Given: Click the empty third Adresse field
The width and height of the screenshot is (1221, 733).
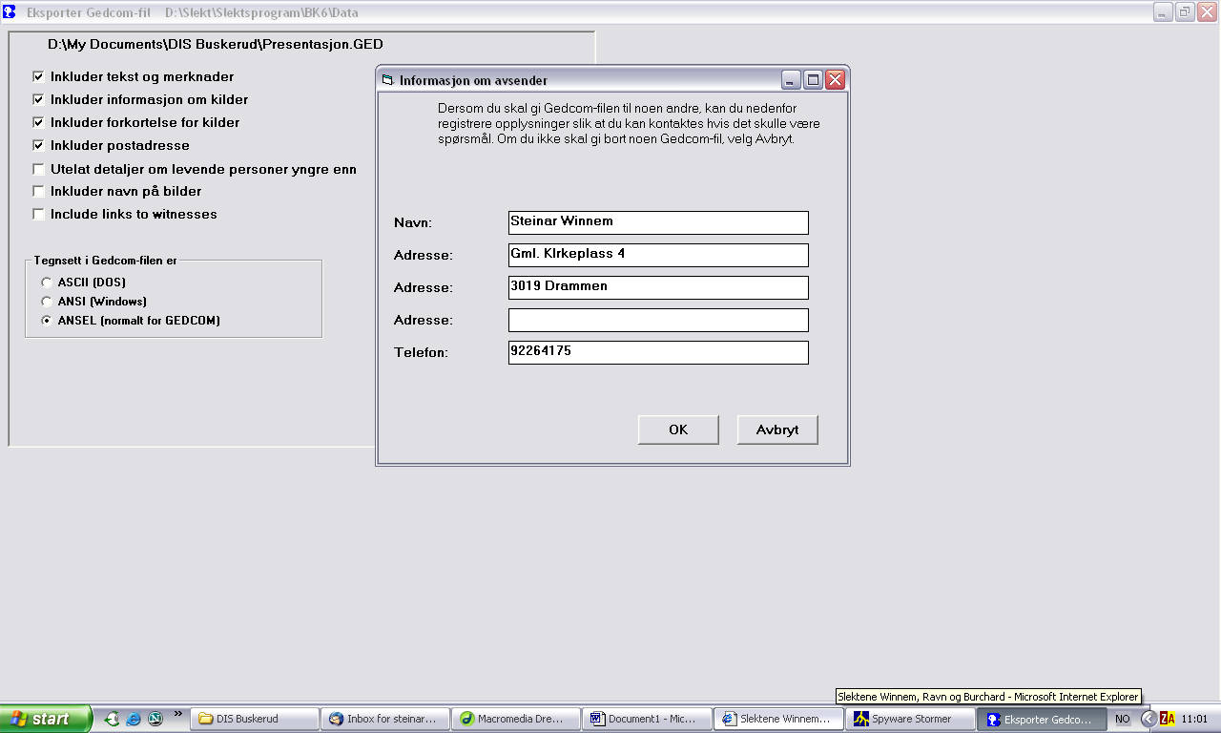Looking at the screenshot, I should coord(658,320).
